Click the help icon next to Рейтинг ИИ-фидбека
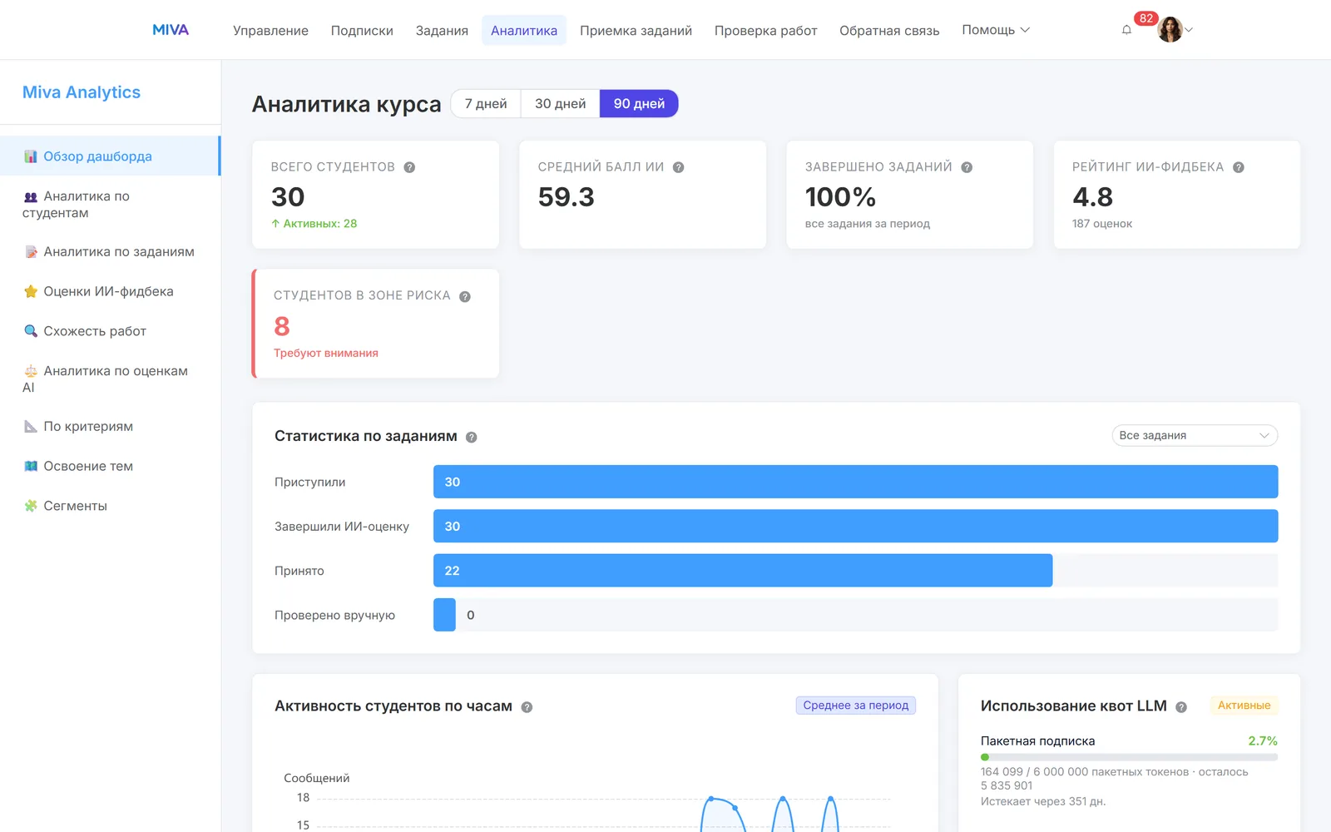Viewport: 1331px width, 832px height. pos(1238,167)
